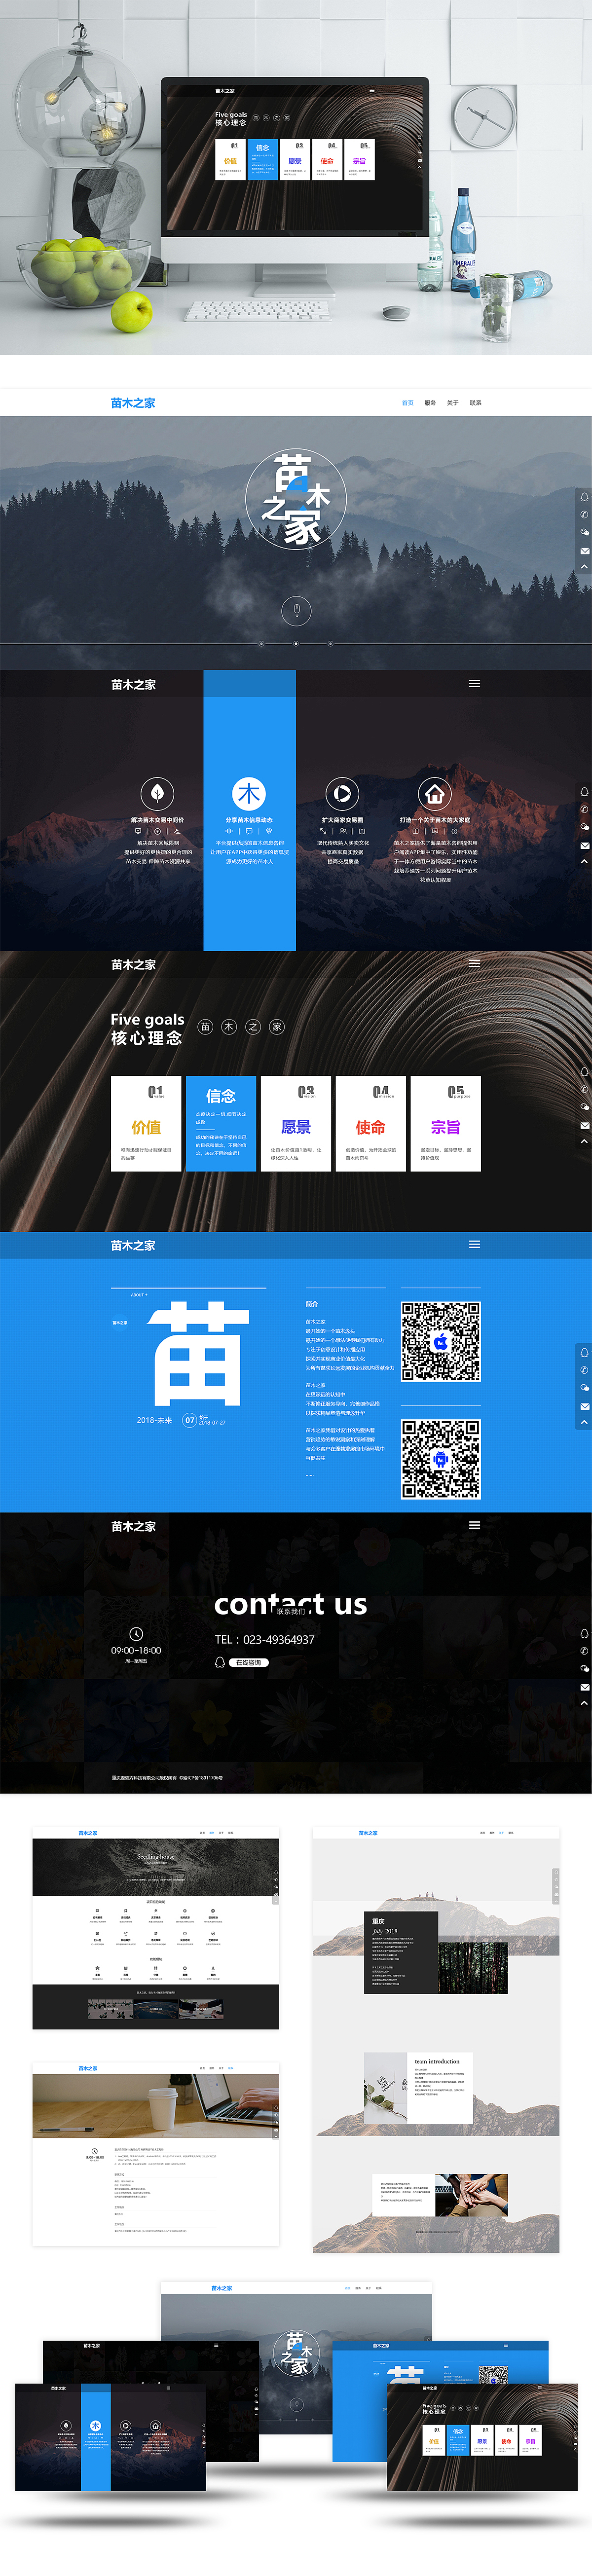
Task: Select the middle carousel dot on forest hero
Action: tap(296, 644)
